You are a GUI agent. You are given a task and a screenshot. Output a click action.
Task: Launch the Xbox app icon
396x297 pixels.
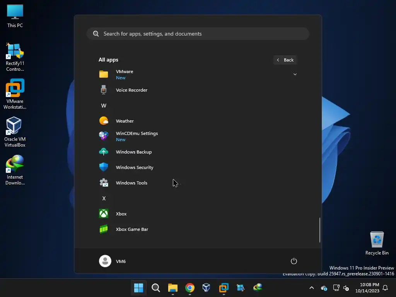click(104, 213)
